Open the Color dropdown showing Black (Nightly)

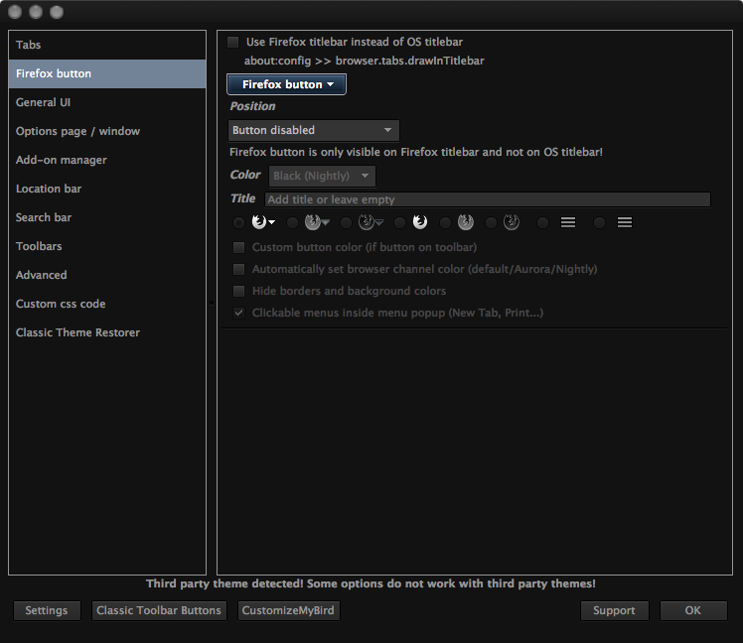(322, 176)
